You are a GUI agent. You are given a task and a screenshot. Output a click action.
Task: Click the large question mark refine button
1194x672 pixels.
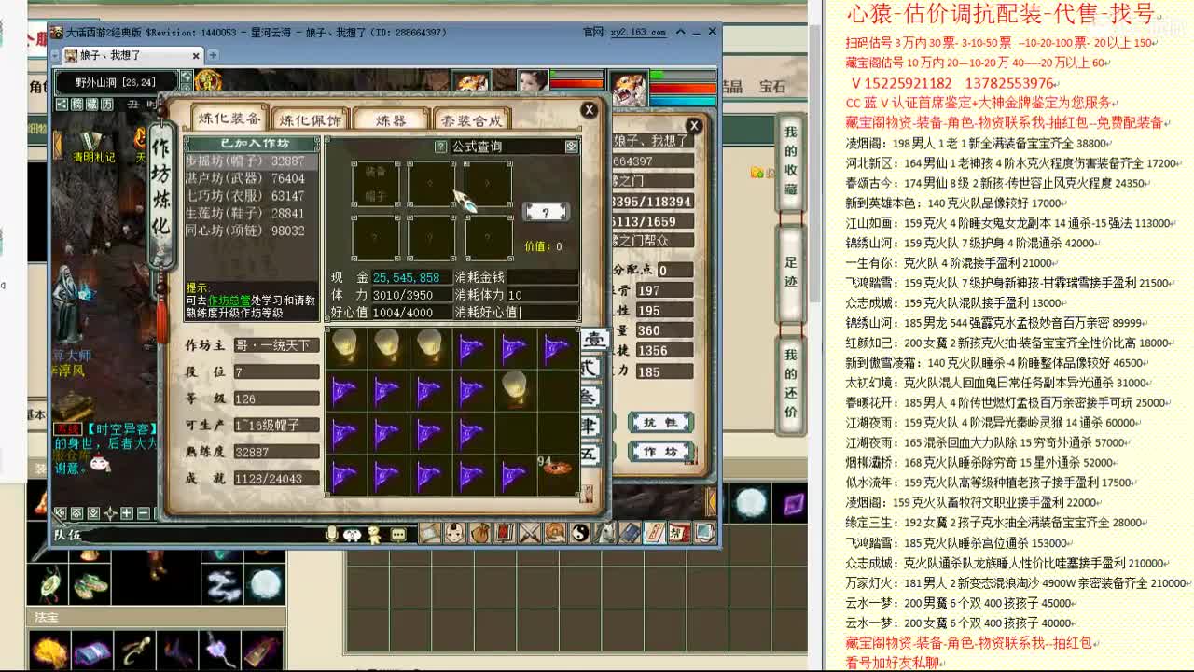[x=545, y=213]
